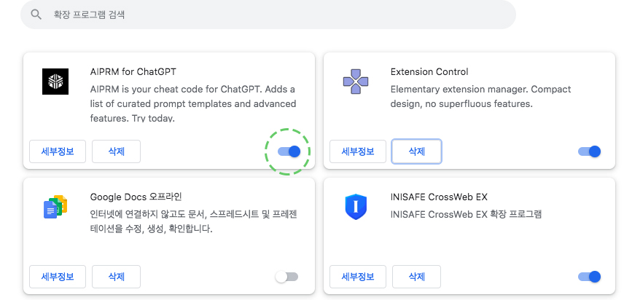Click the title "Google Docs 오프라인"
Image resolution: width=624 pixels, height=300 pixels.
click(136, 197)
